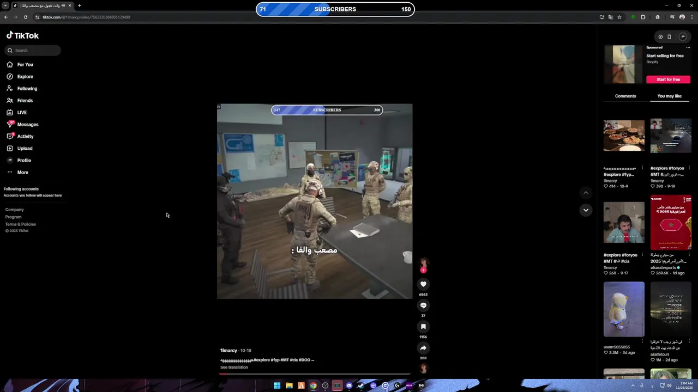Open the 1M likes dark text video thumbnail
Screen dimensions: 698x392
tap(671, 309)
